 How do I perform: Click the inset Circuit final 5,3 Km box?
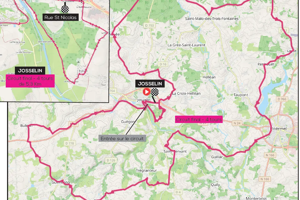pyautogui.click(x=30, y=81)
